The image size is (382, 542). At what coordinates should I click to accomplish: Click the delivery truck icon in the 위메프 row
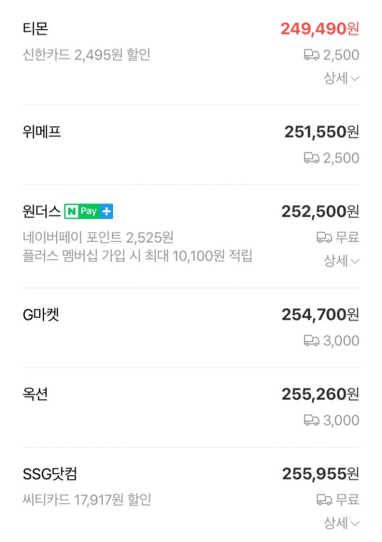click(311, 158)
